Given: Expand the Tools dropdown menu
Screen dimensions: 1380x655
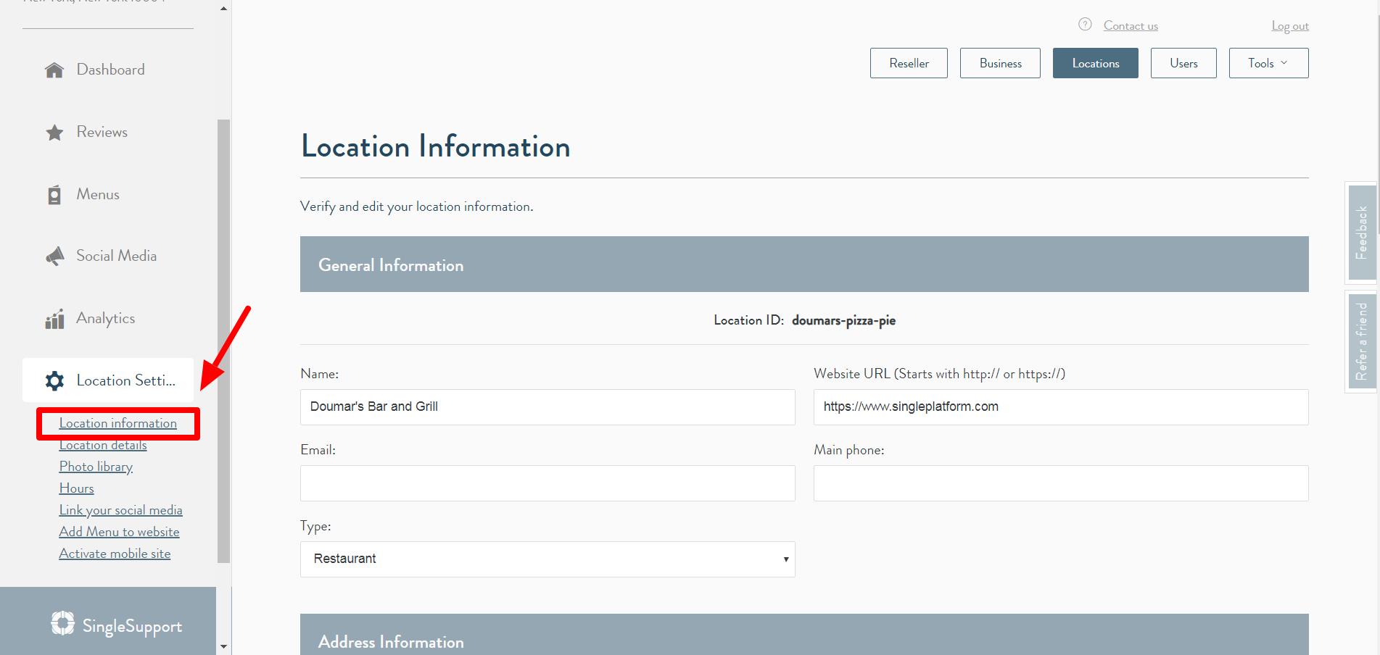Looking at the screenshot, I should 1268,63.
